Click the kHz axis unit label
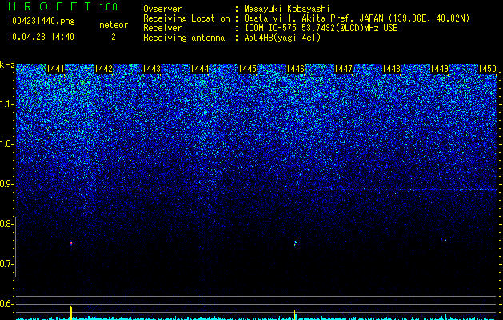This screenshot has height=320, width=503. (7, 65)
